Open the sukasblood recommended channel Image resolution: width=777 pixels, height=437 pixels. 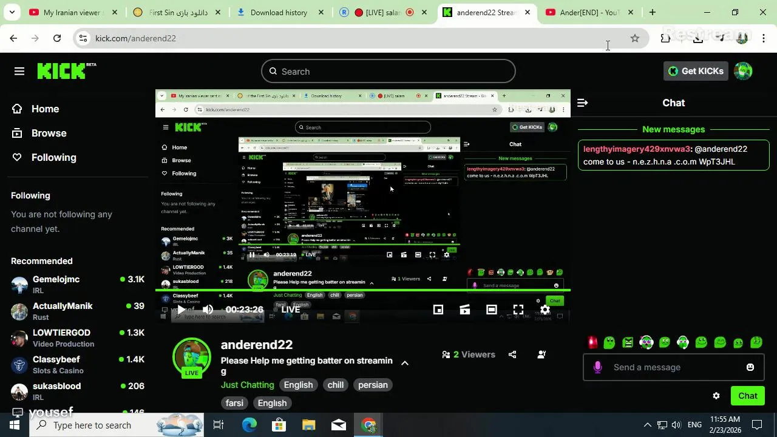point(78,391)
